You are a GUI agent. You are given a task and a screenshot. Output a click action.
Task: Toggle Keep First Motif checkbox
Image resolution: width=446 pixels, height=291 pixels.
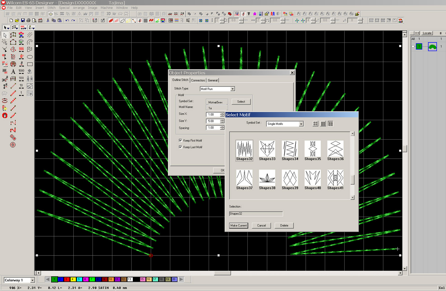[x=180, y=140]
